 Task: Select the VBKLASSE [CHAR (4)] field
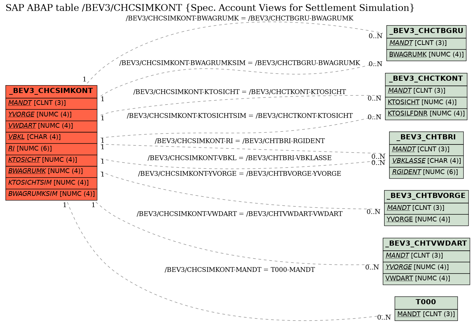[x=426, y=161]
